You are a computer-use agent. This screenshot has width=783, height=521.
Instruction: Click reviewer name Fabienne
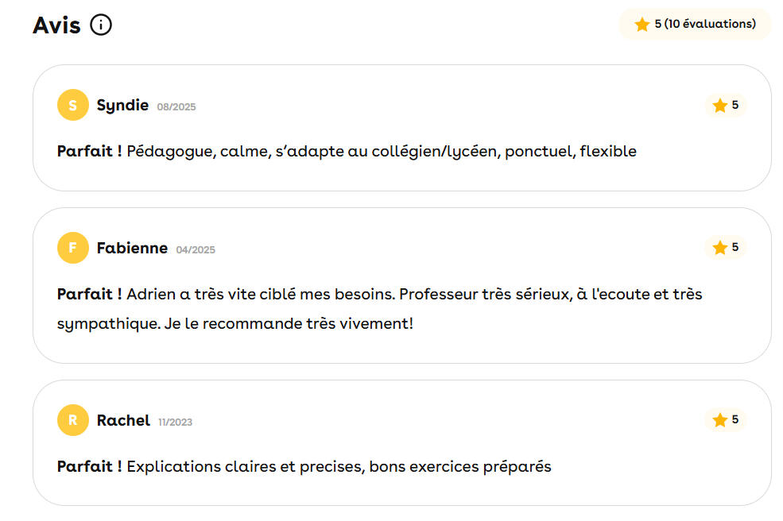pos(132,248)
